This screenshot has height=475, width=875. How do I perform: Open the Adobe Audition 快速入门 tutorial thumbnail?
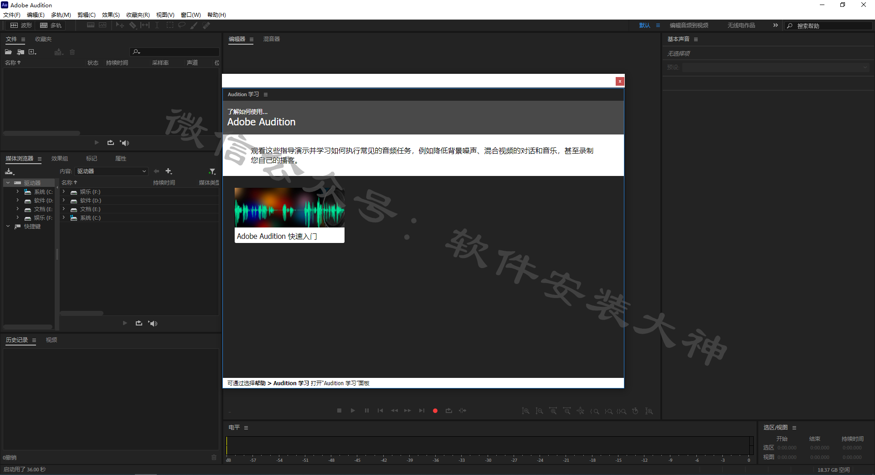(289, 215)
